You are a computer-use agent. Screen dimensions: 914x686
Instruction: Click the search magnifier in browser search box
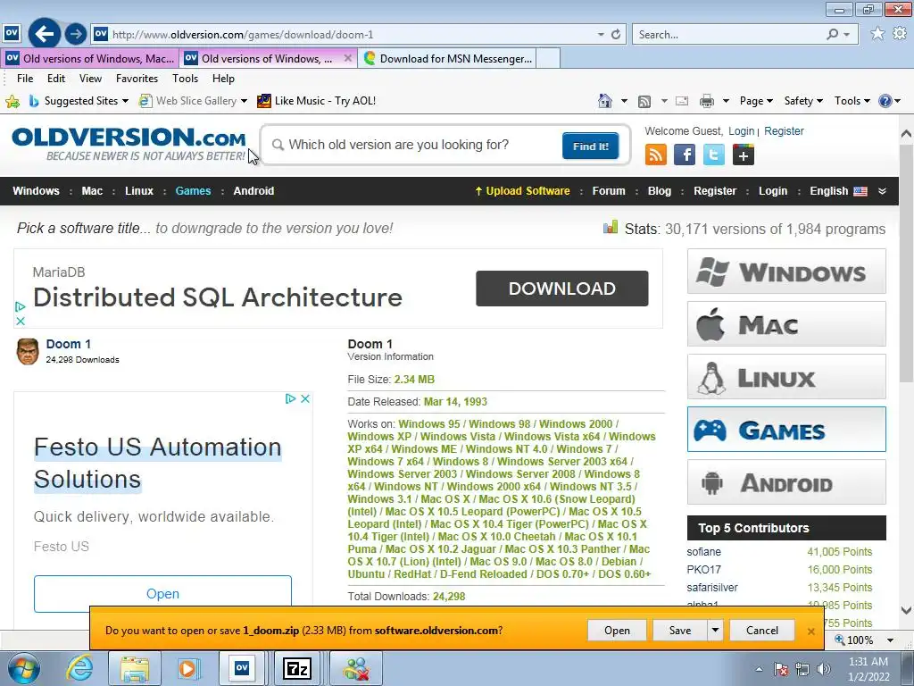833,35
